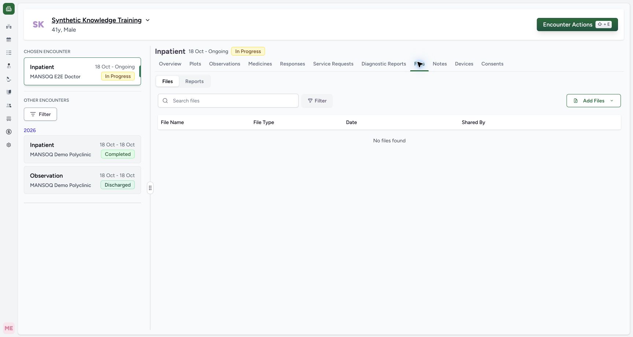This screenshot has height=337, width=633.
Task: Click the files Filter button
Action: coord(317,101)
